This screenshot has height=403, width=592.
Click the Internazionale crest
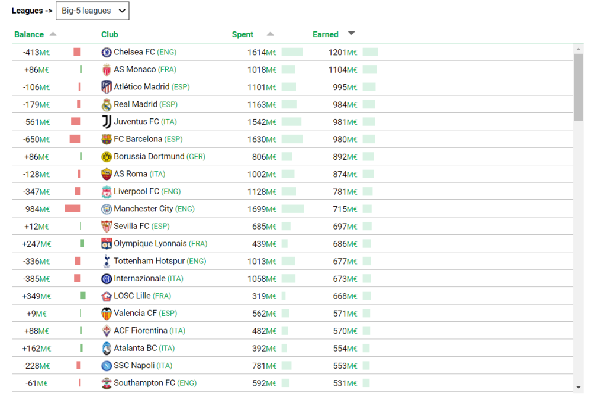click(107, 279)
